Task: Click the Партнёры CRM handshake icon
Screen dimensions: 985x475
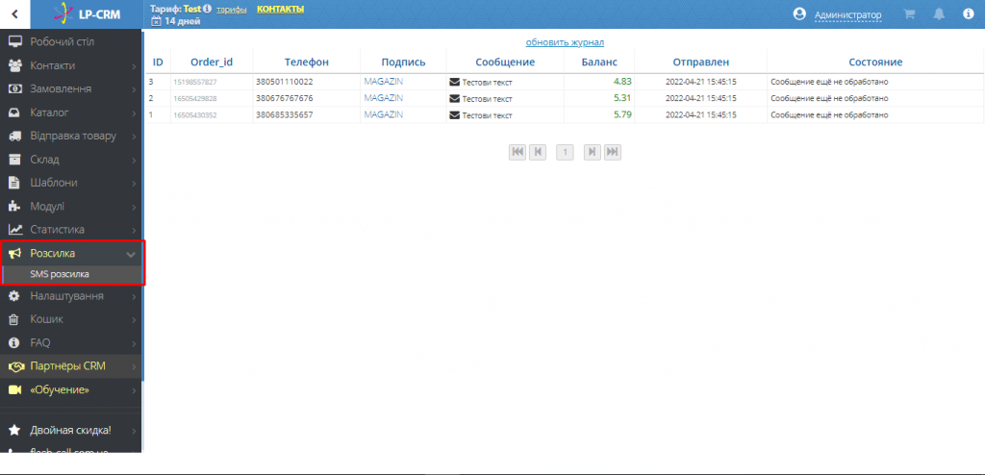Action: [16, 366]
